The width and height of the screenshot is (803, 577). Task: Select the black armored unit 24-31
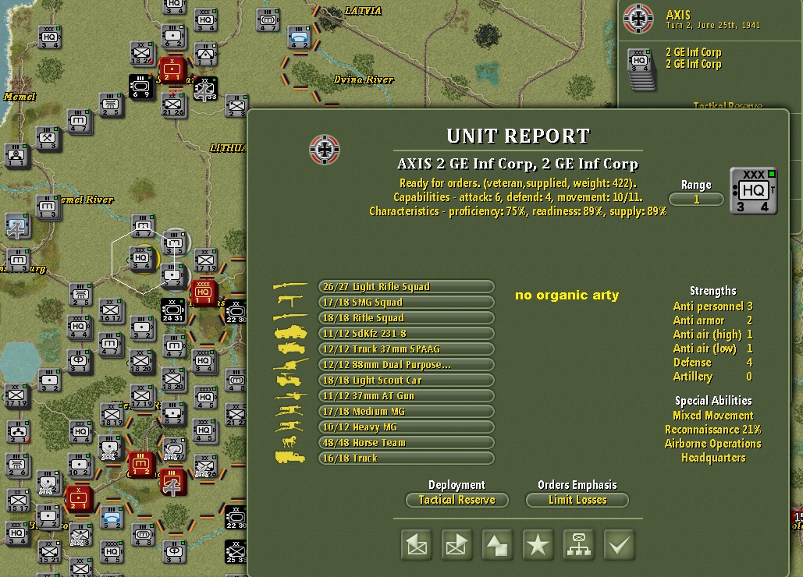pyautogui.click(x=173, y=310)
